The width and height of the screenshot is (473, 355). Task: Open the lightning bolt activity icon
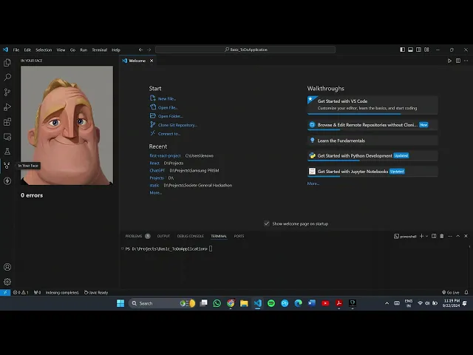click(7, 180)
